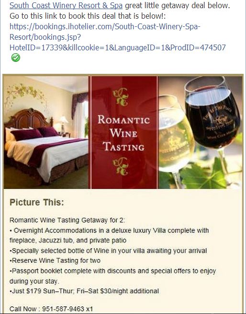
Task: Click the bedroom villa photo
Action: pos(46,132)
